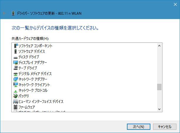This screenshot has height=133, width=180.
Task: Click the back arrow in title bar
Action: (4, 13)
